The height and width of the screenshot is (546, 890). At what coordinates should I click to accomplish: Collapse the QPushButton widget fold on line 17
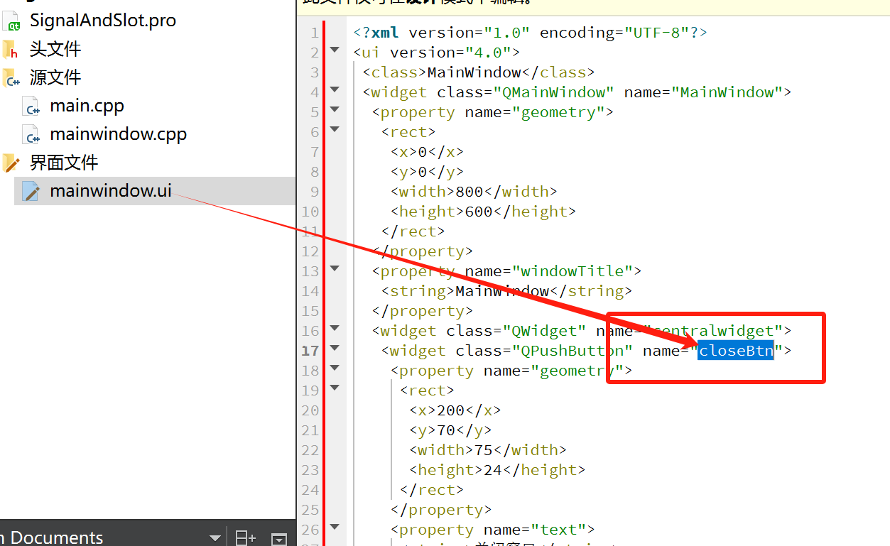(x=335, y=347)
